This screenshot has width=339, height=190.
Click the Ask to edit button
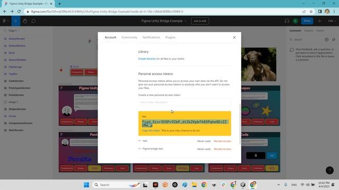200,21
